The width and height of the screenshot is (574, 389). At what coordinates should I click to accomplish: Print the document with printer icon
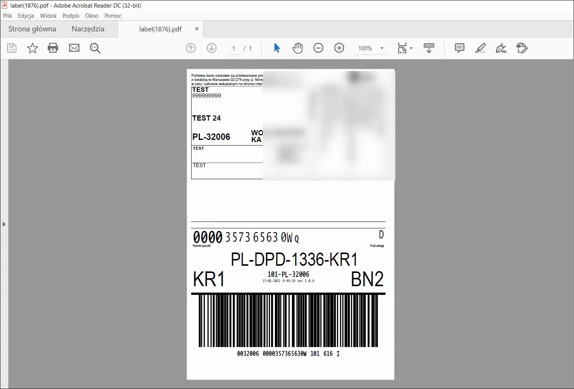click(x=53, y=48)
